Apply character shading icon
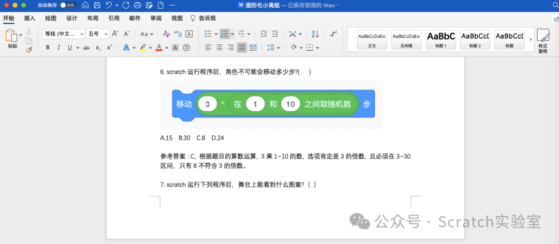Viewport: 559px width, 244px height. 175,48
